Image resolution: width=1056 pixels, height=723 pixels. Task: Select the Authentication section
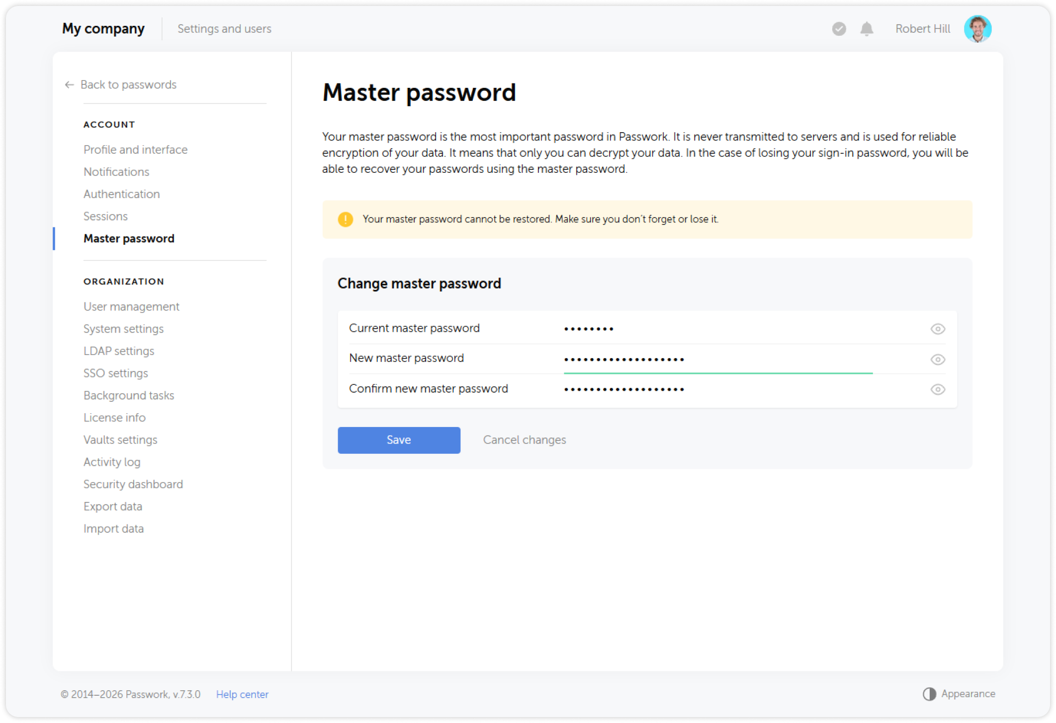121,194
